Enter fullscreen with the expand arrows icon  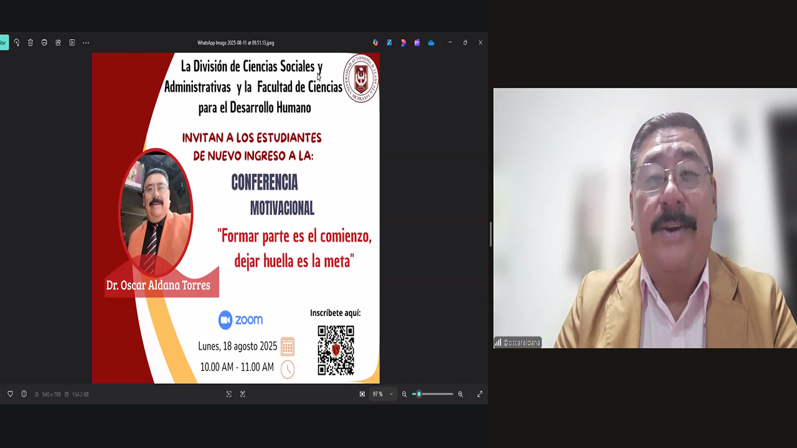(480, 394)
